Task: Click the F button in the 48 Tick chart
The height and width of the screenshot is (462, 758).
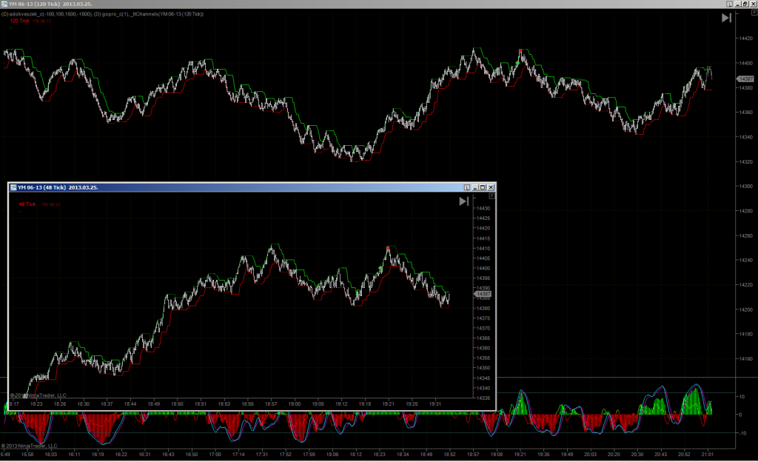Action: coord(492,195)
